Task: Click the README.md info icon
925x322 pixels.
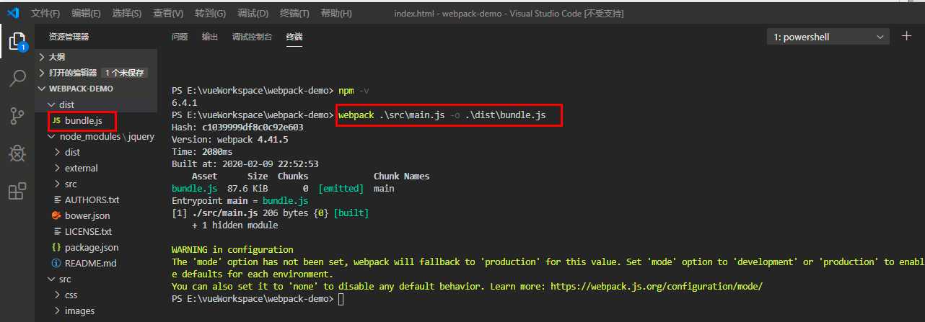Action: (x=56, y=263)
